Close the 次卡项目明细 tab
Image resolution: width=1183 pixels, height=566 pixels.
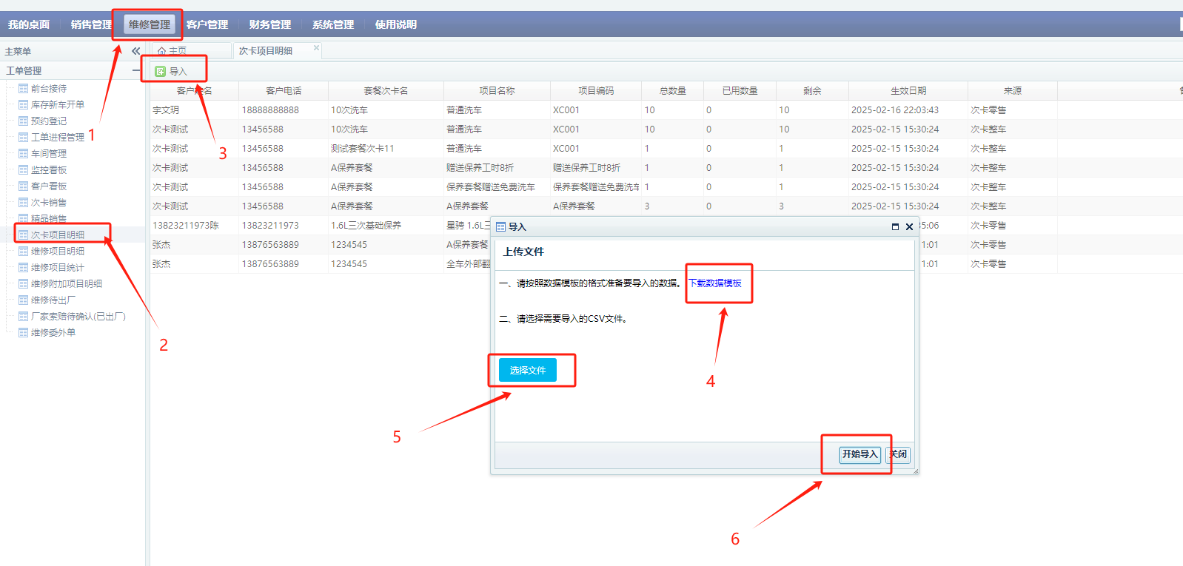pos(316,48)
